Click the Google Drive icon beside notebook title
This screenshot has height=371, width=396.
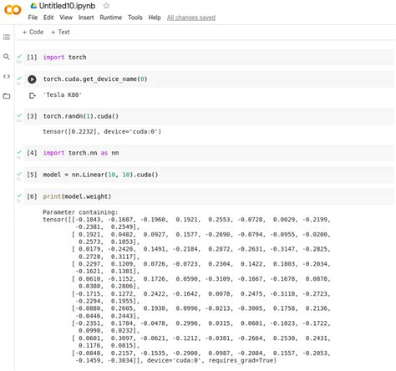pyautogui.click(x=33, y=6)
